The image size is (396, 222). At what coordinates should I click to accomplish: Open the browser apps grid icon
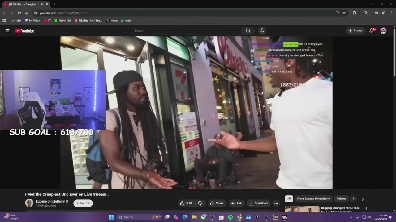pos(4,21)
